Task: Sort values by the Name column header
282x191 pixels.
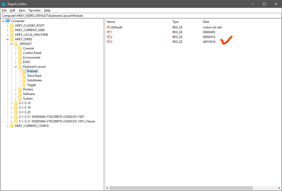Action: 138,22
